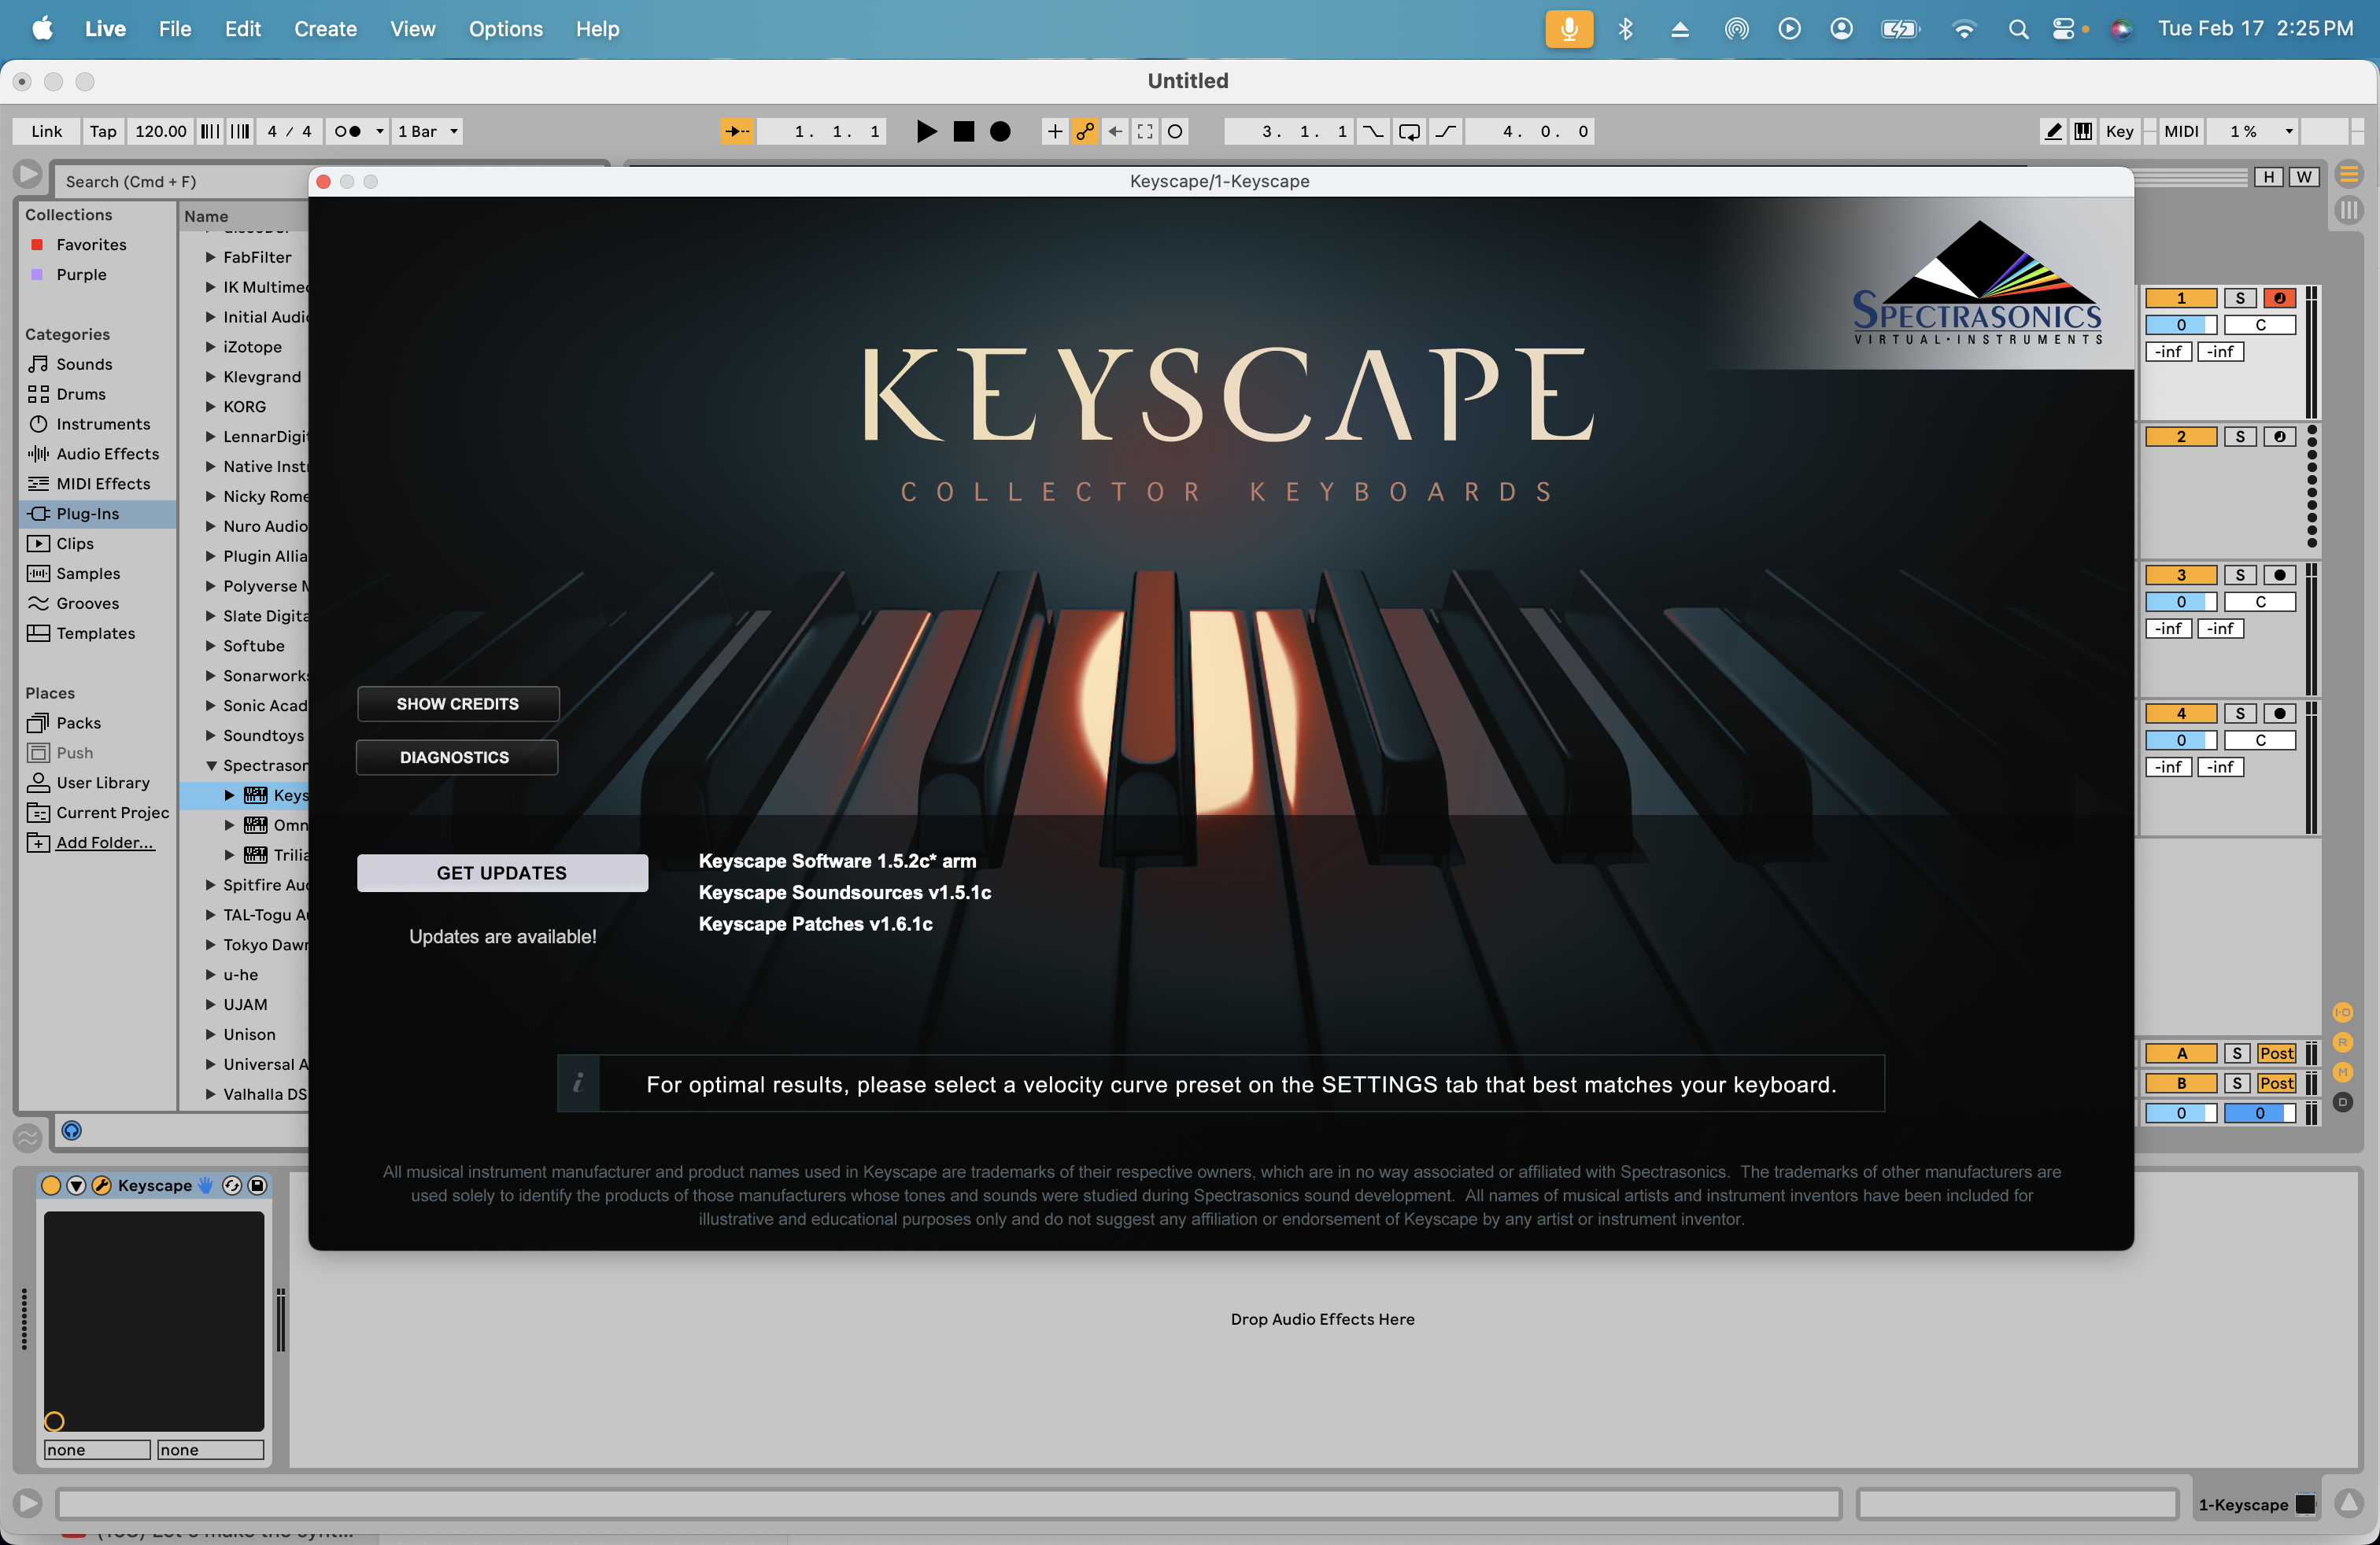Open the Options menu
Image resolution: width=2380 pixels, height=1545 pixels.
pyautogui.click(x=505, y=29)
